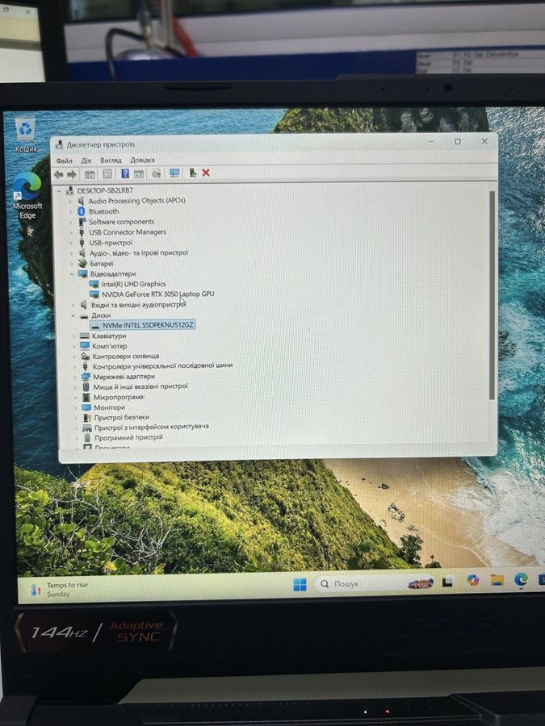Click the scan for hardware changes monitor icon
Image resolution: width=545 pixels, height=726 pixels.
[x=174, y=173]
